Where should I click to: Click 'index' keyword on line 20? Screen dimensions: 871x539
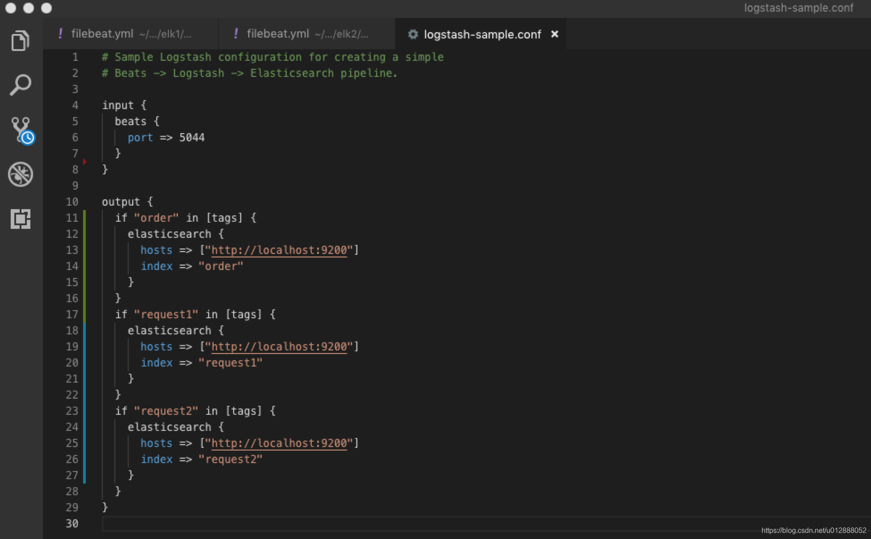(156, 362)
